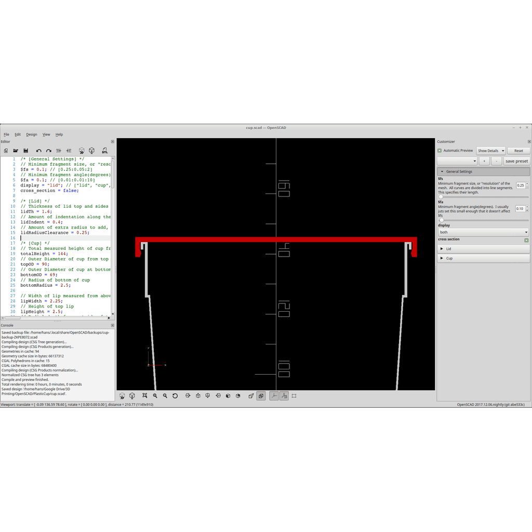
Task: Open the display dropdown set to both
Action: [x=483, y=232]
